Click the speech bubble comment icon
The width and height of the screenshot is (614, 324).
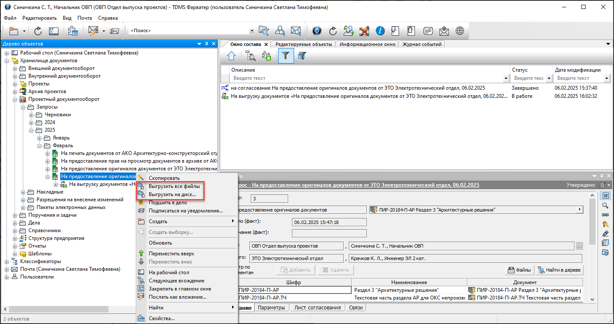pyautogui.click(x=428, y=31)
